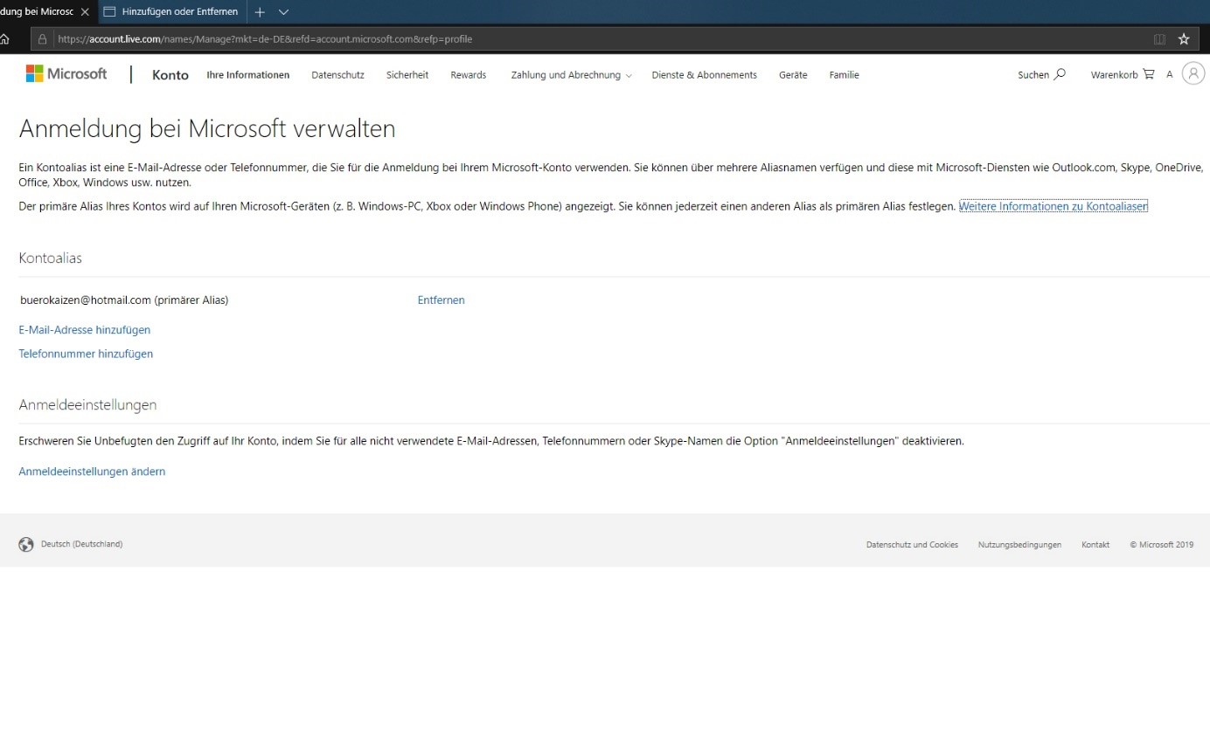Screen dimensions: 1210x751
Task: Click the Suchen search label
Action: pyautogui.click(x=1033, y=75)
